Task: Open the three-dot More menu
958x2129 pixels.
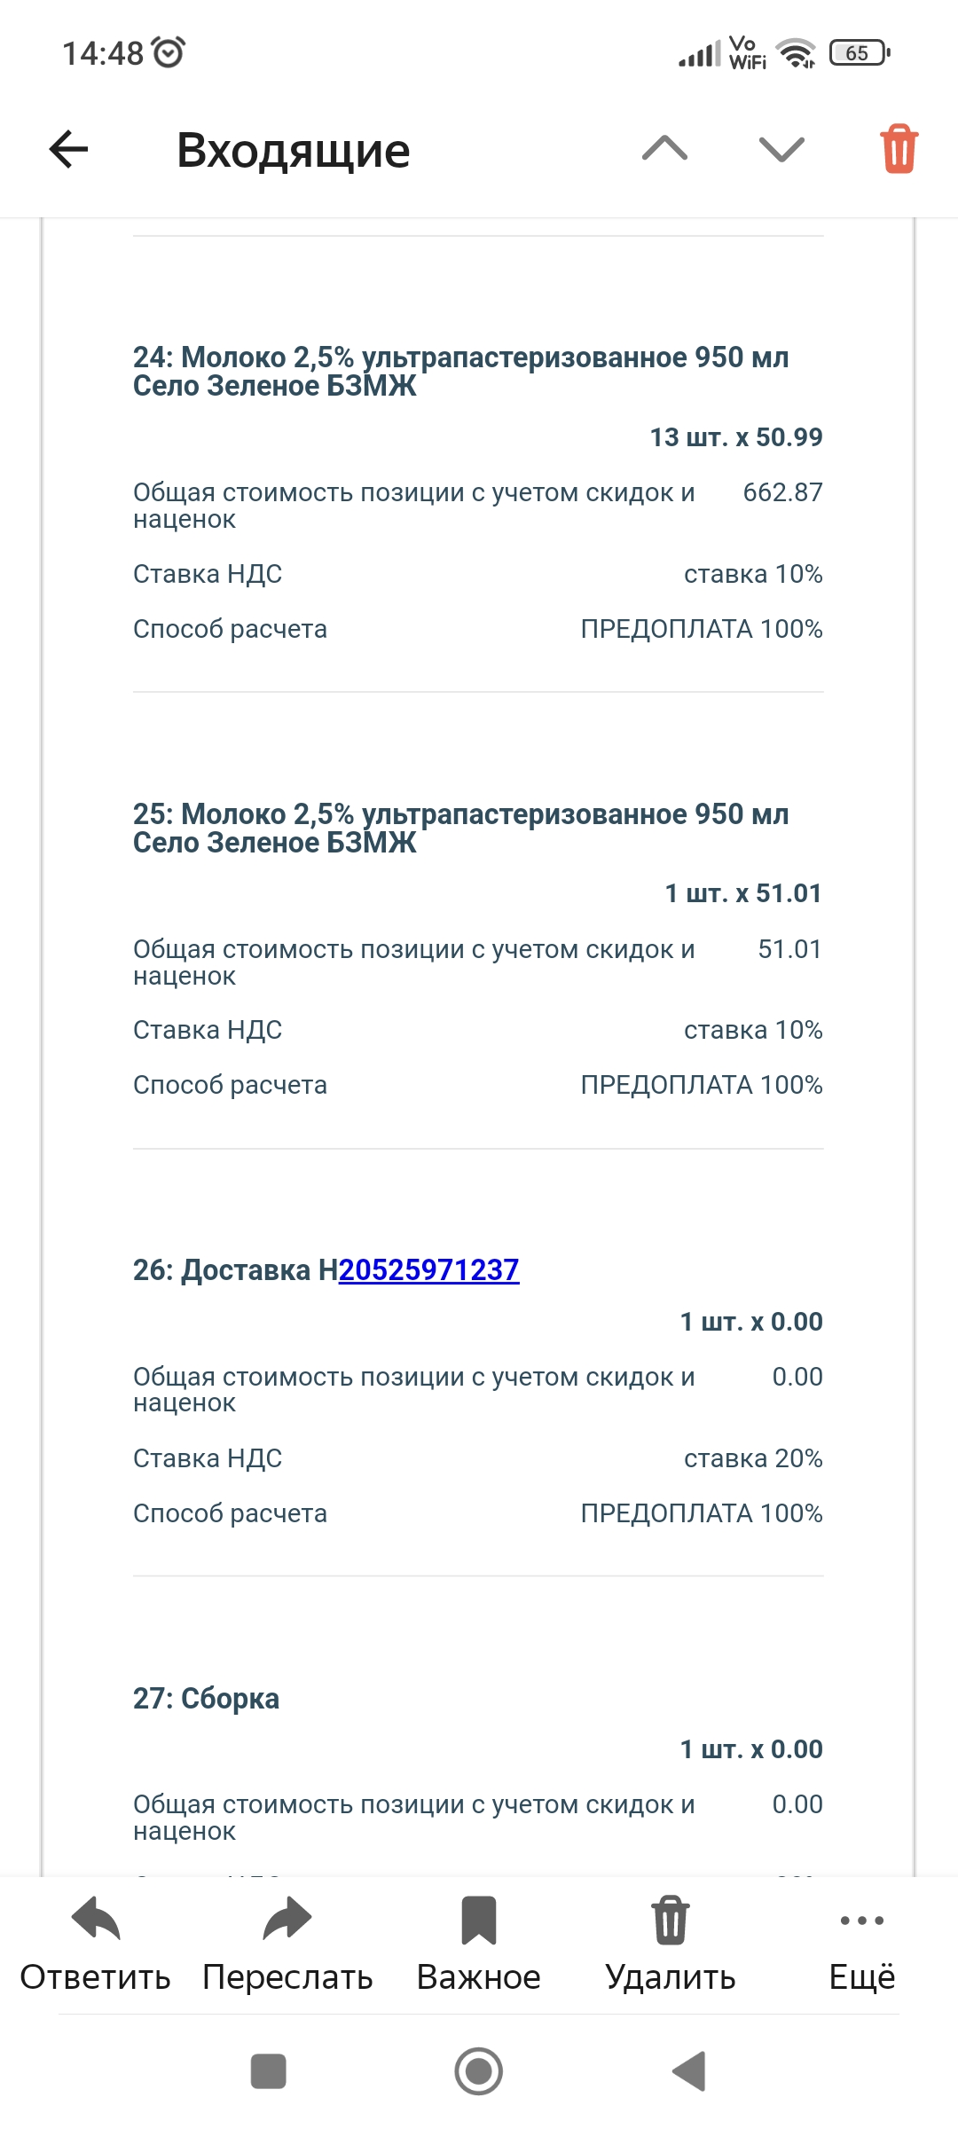Action: click(x=861, y=1920)
